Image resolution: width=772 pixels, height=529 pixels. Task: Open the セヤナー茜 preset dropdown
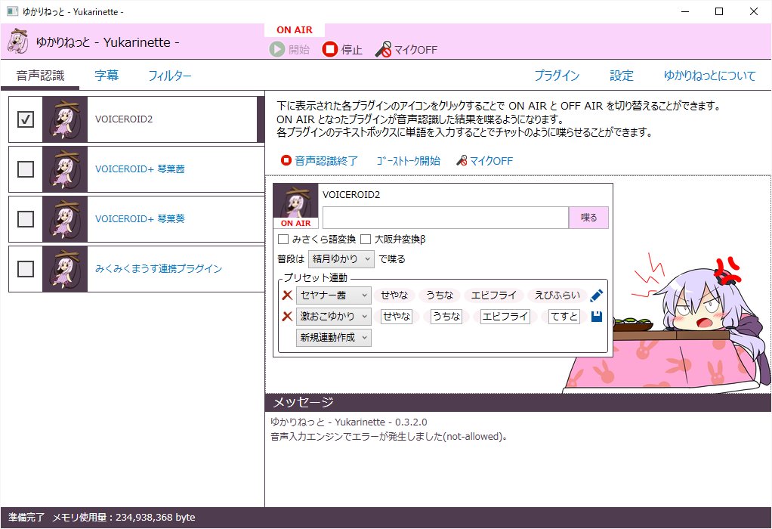(333, 295)
